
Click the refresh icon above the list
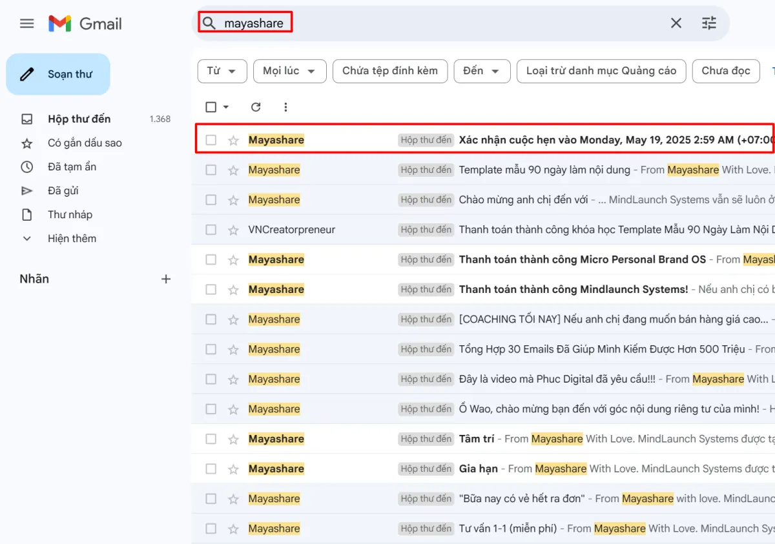(x=256, y=107)
